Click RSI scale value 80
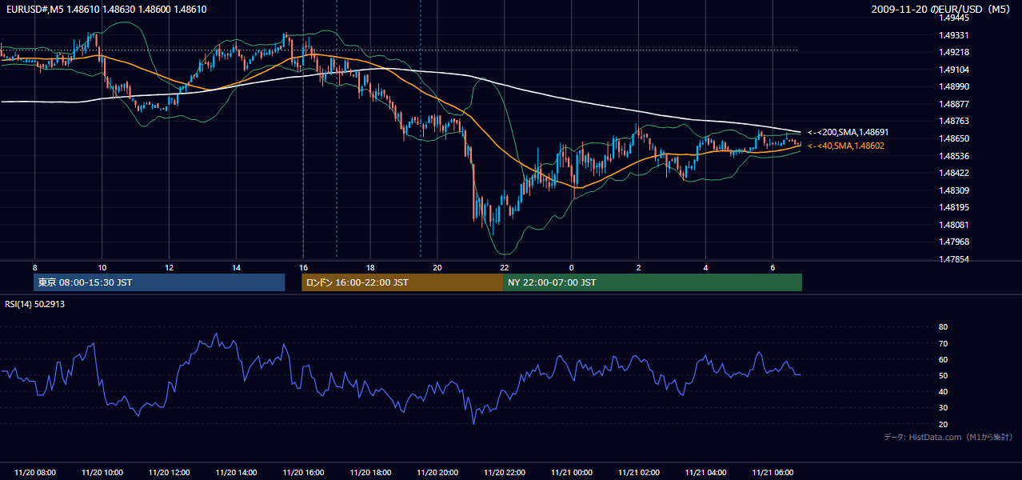 (x=943, y=327)
